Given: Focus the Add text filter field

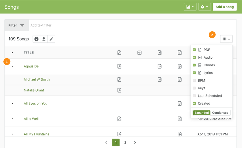Looking at the screenshot, I should [x=133, y=25].
